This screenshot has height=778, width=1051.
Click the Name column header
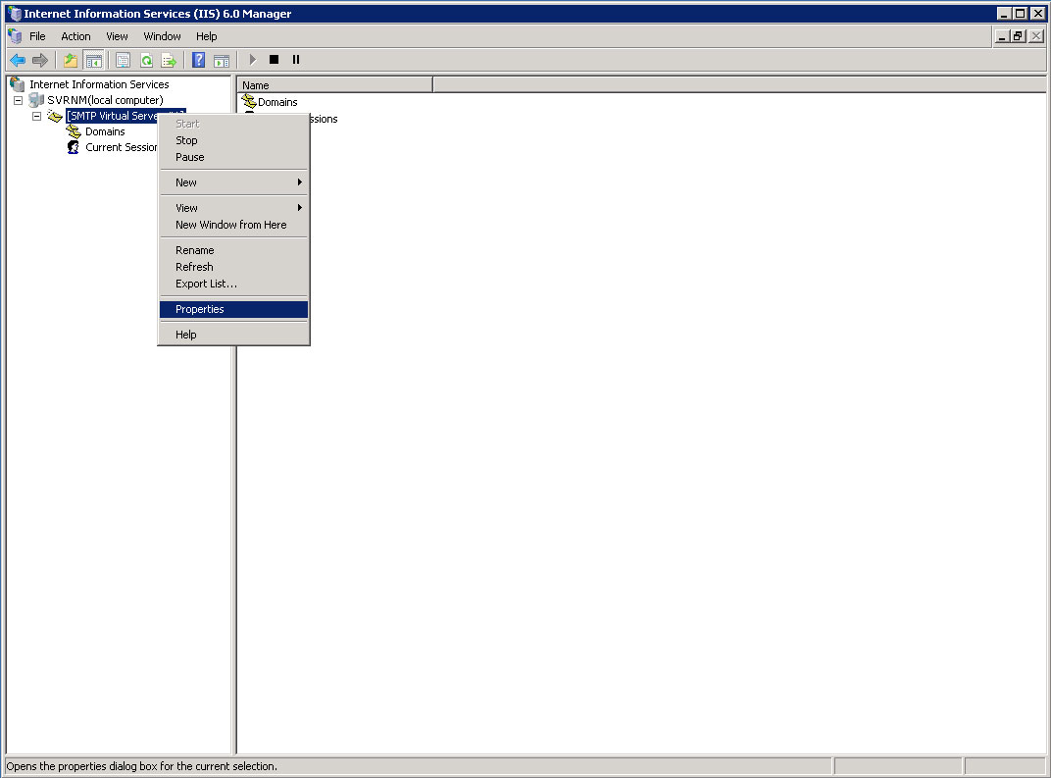[334, 85]
